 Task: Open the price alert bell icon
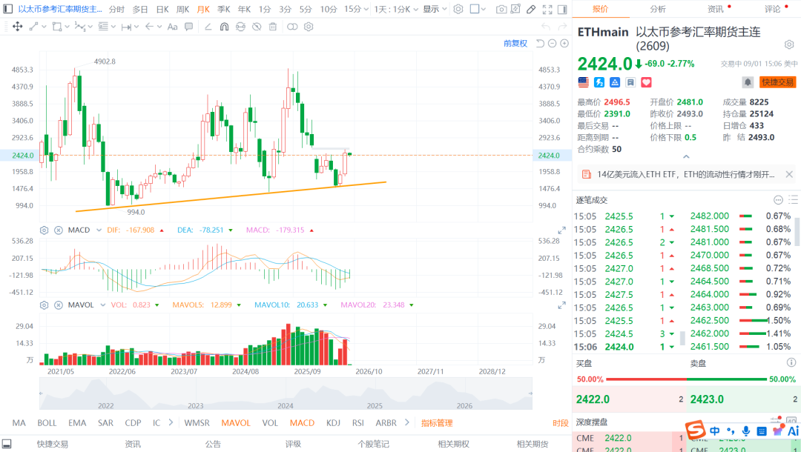pyautogui.click(x=748, y=82)
